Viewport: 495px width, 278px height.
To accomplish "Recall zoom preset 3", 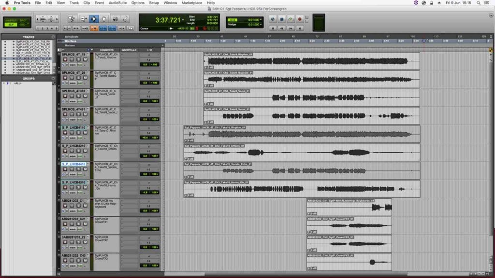I will point(47,28).
